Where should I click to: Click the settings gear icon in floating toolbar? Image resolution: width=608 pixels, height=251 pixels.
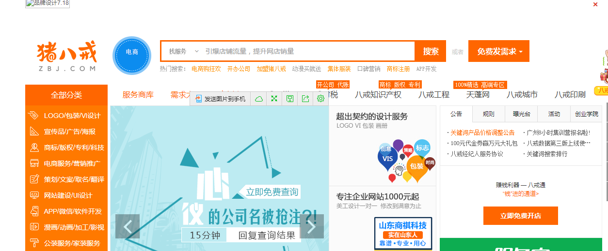tap(320, 99)
